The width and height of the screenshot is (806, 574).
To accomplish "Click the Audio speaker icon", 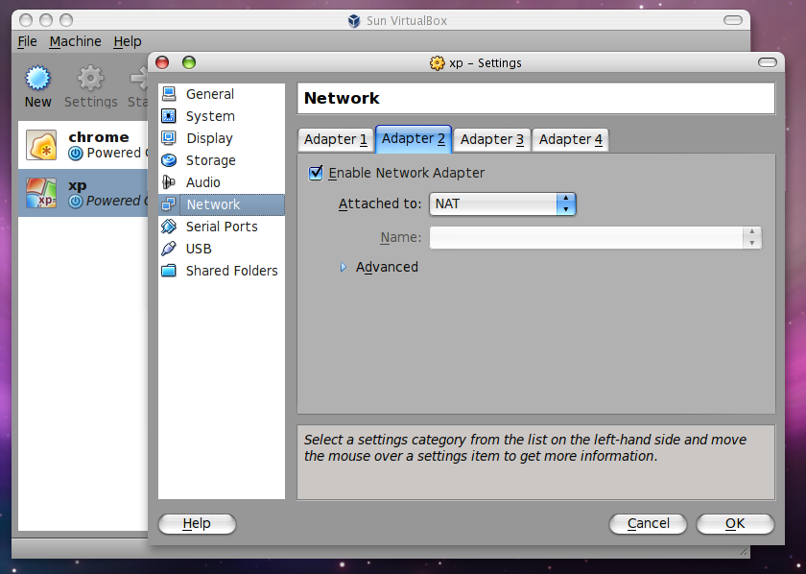I will click(x=169, y=182).
